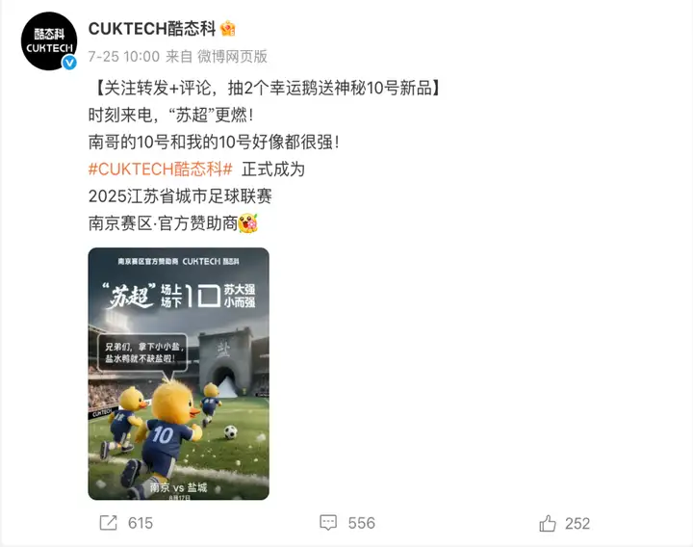Image resolution: width=693 pixels, height=547 pixels.
Task: Click the repost count 615
Action: [141, 523]
